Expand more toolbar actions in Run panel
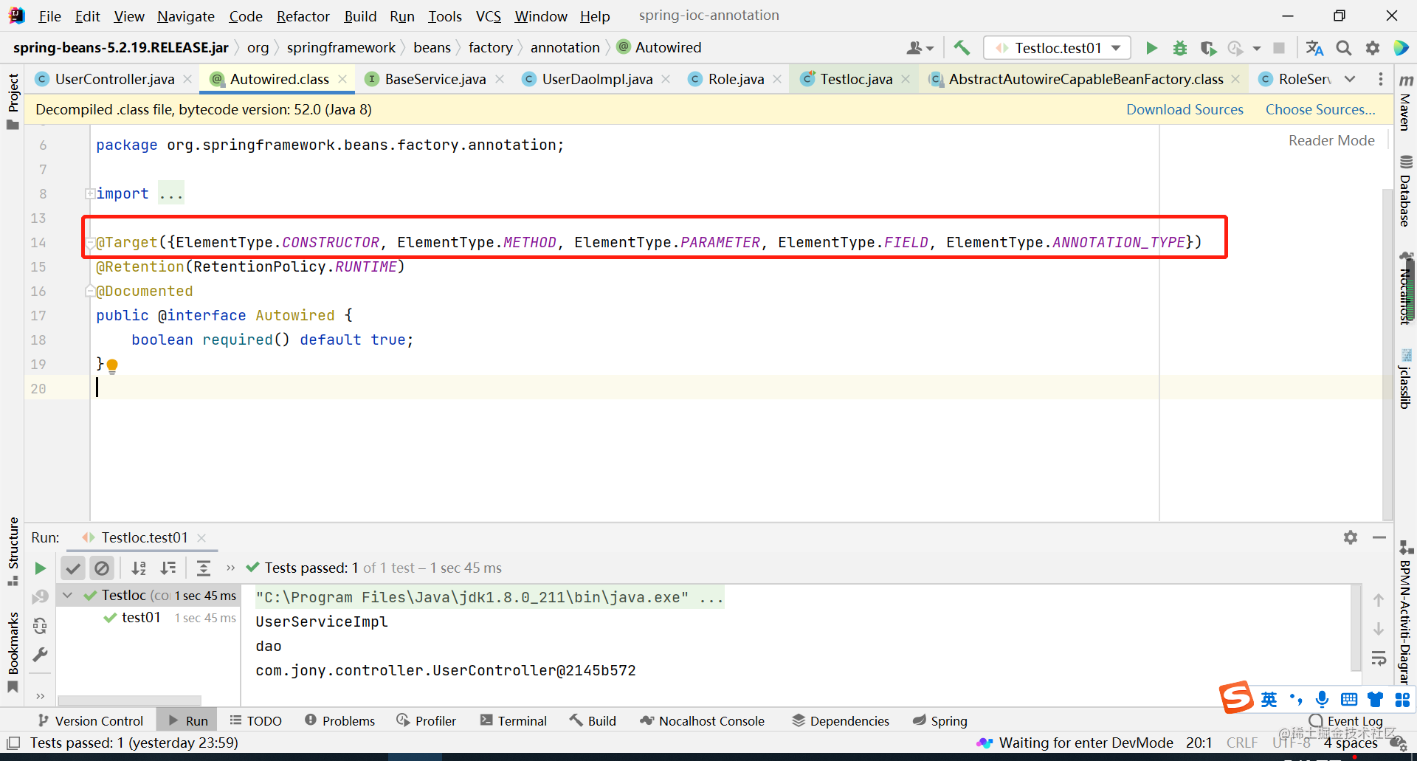Image resolution: width=1417 pixels, height=761 pixels. (x=230, y=568)
